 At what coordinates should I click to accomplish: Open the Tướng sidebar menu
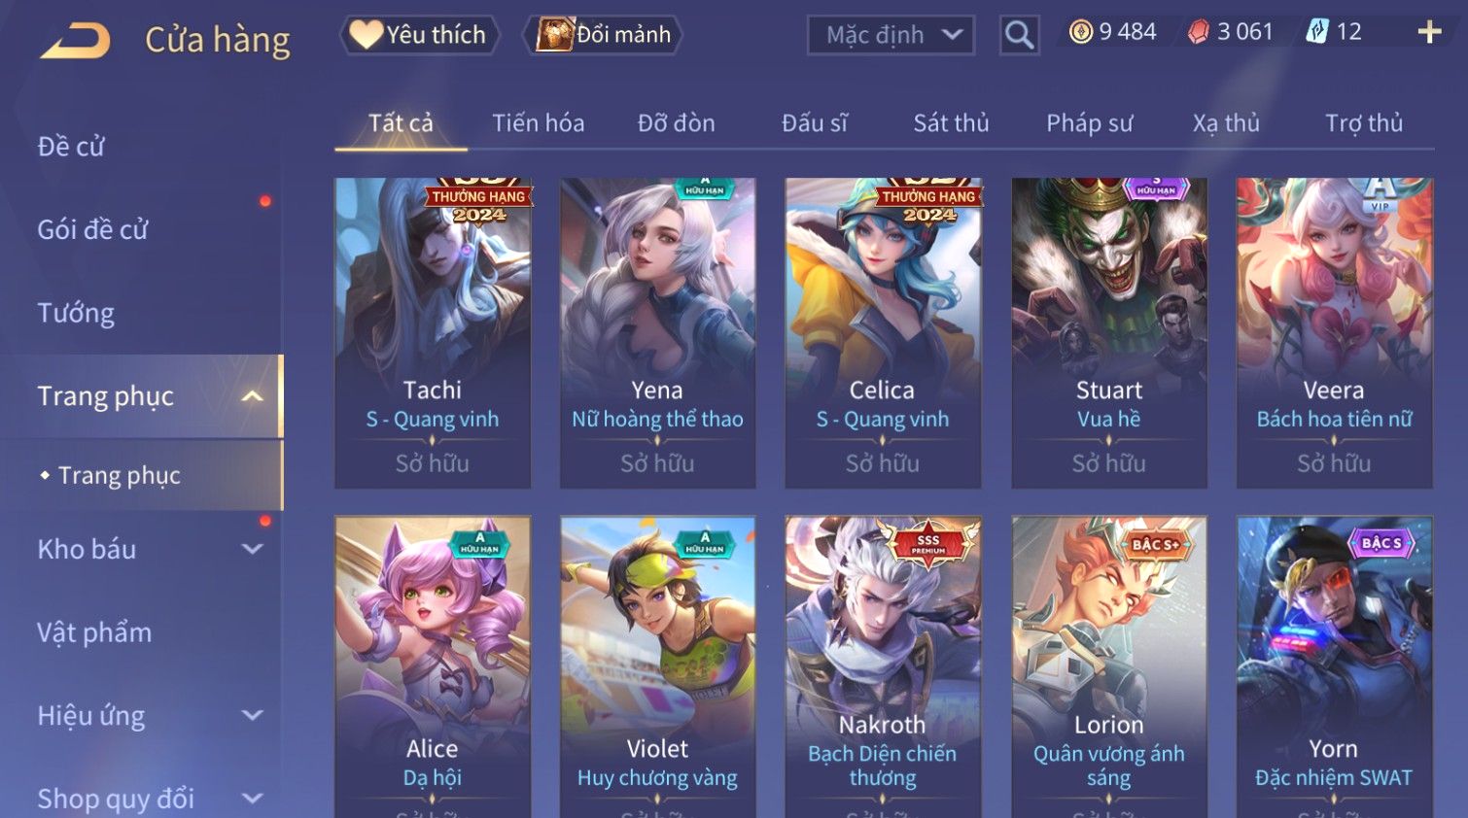pos(76,313)
